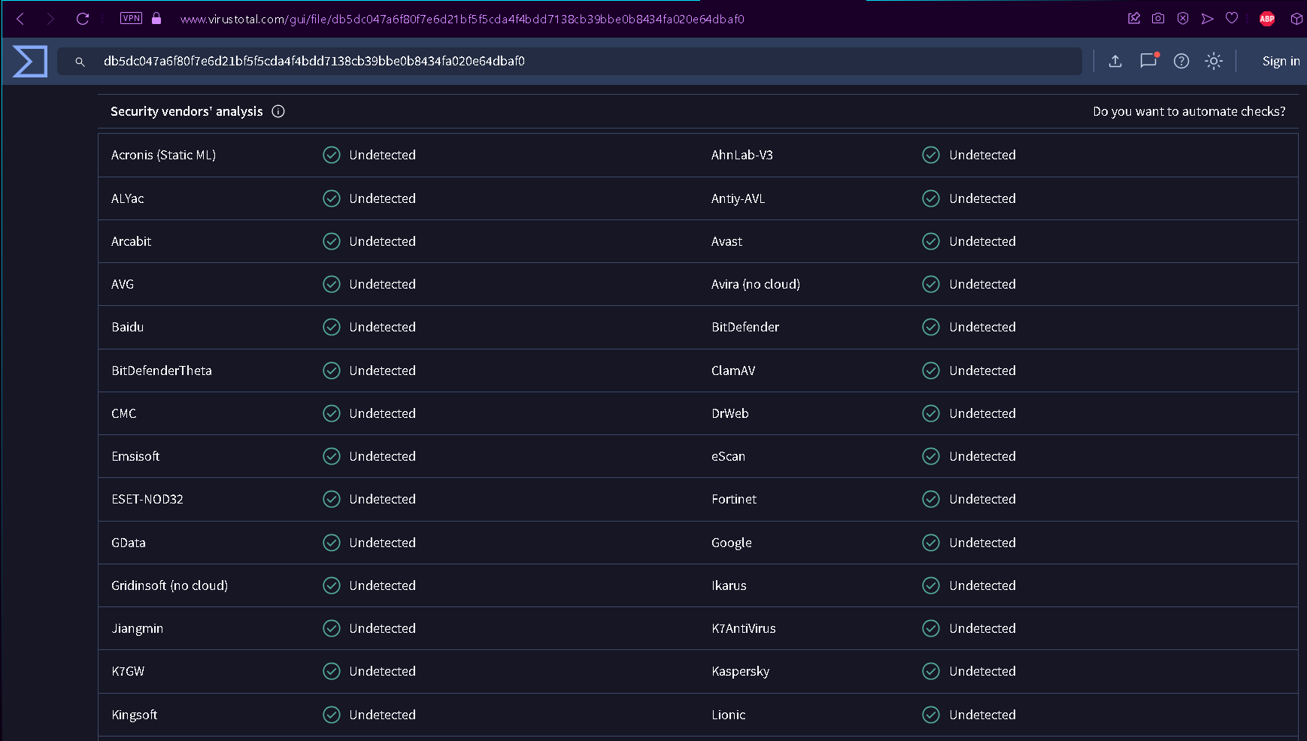Open the help question mark icon

[1181, 62]
